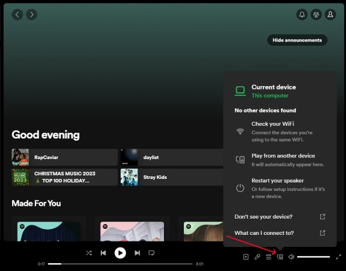This screenshot has height=271, width=346.
Task: Adjust the volume slider
Action: [313, 257]
